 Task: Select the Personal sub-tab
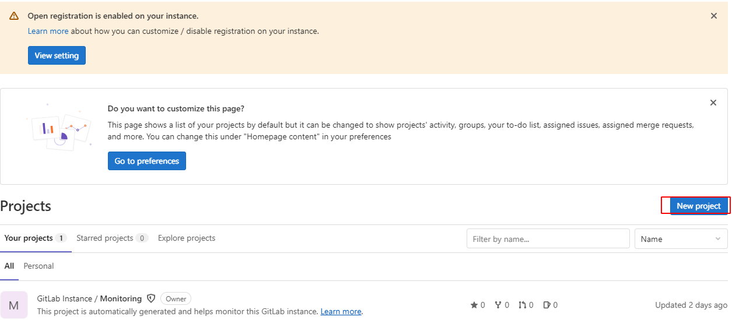[x=38, y=266]
